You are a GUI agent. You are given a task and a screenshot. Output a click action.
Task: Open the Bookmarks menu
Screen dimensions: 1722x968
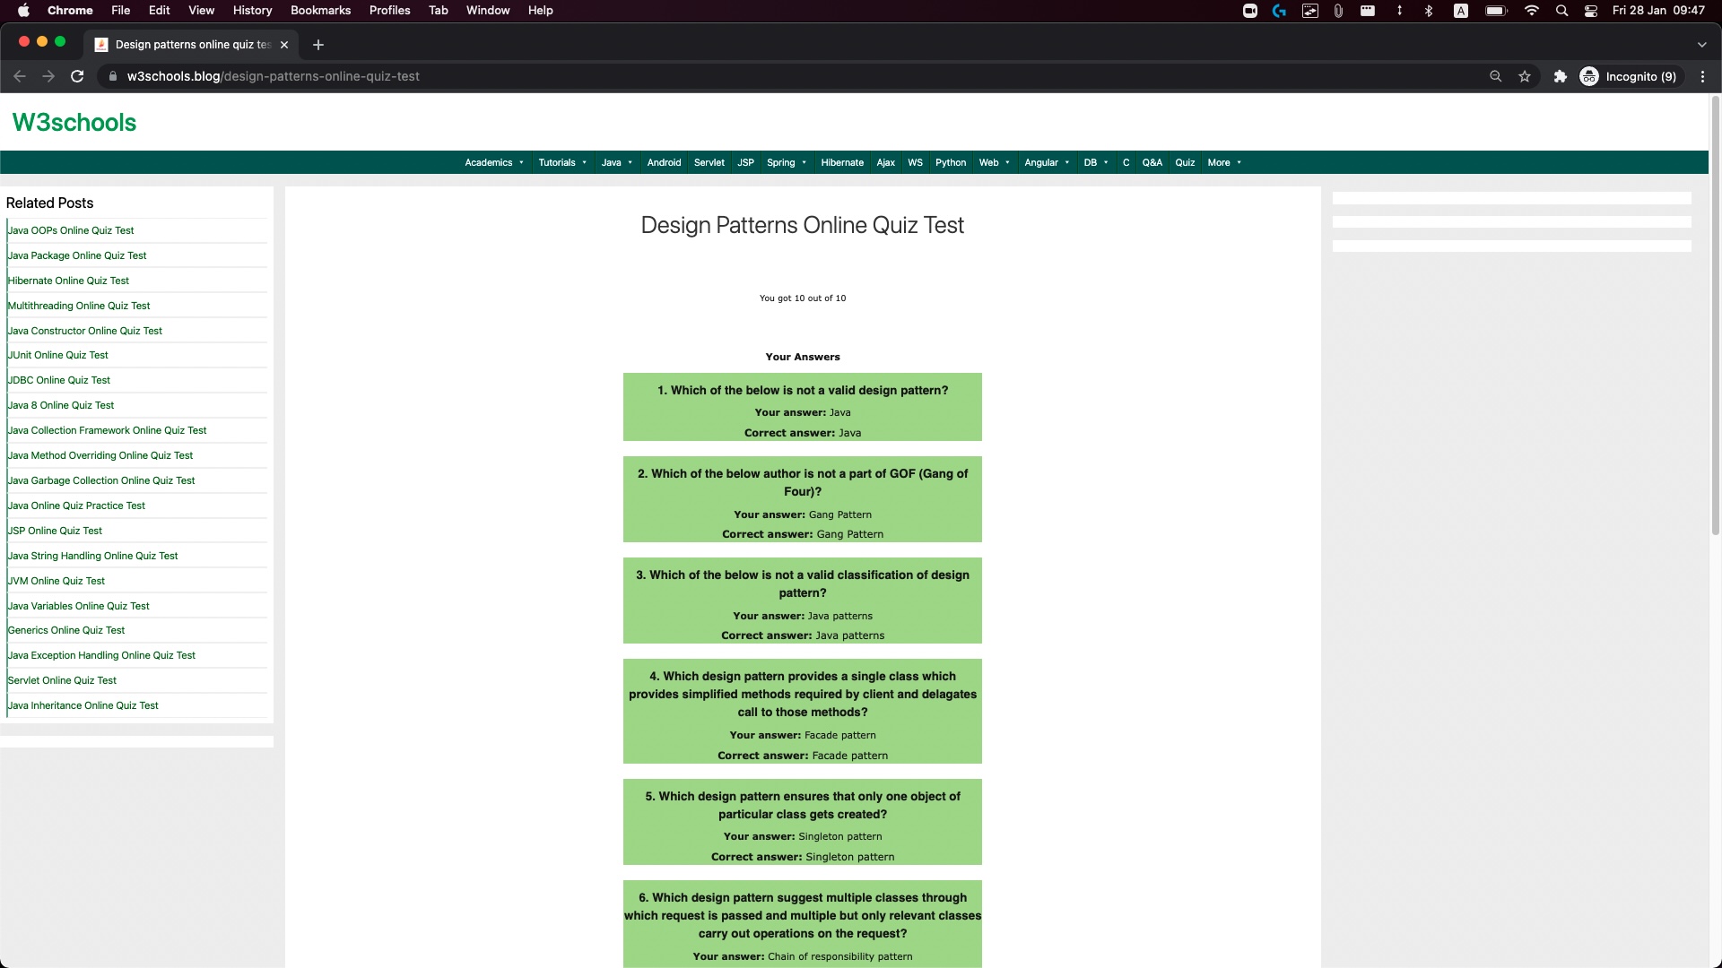[x=320, y=11]
